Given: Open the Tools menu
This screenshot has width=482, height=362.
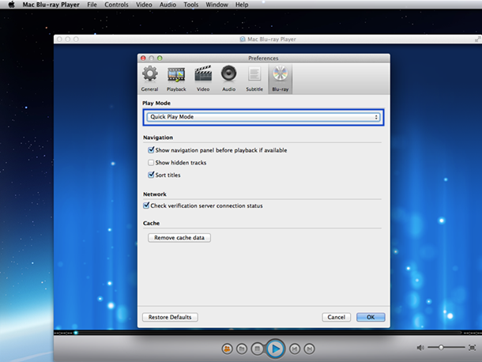Looking at the screenshot, I should [191, 5].
